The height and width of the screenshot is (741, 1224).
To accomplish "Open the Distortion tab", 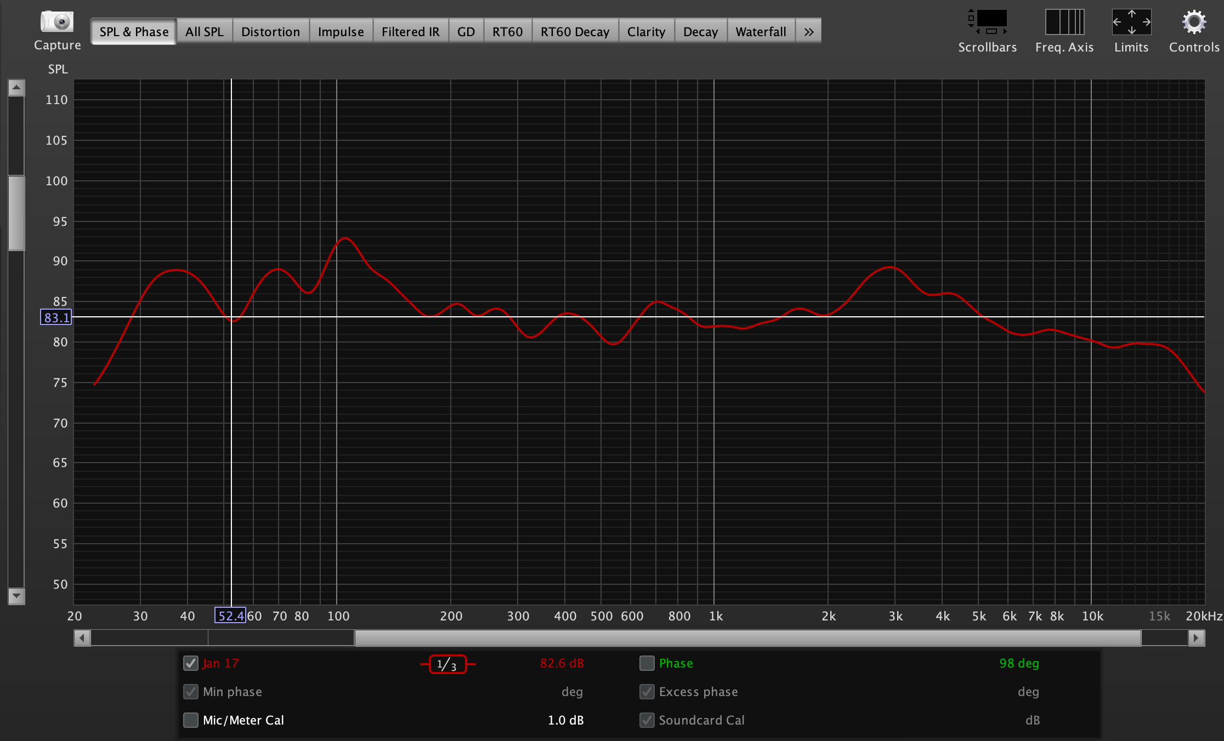I will click(x=270, y=32).
